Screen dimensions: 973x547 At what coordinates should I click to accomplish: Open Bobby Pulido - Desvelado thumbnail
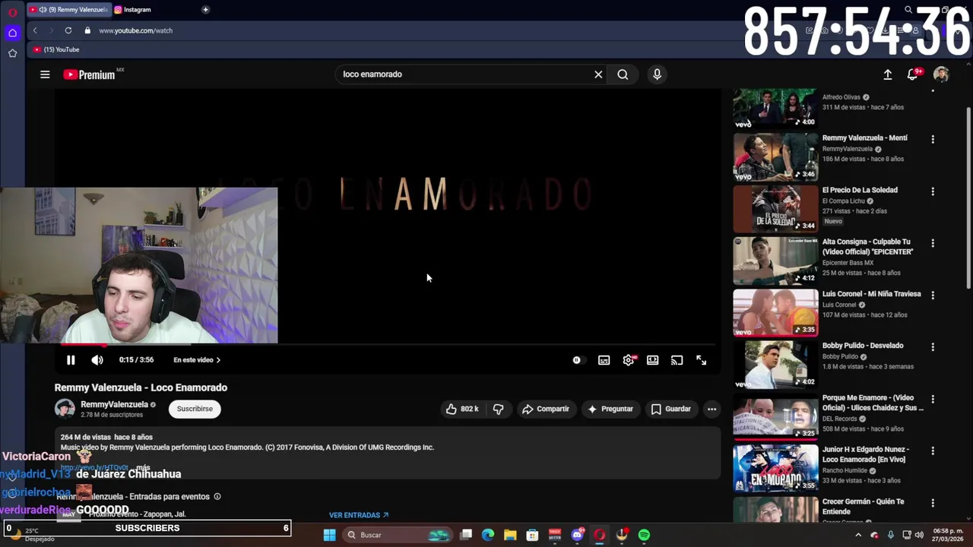click(775, 365)
